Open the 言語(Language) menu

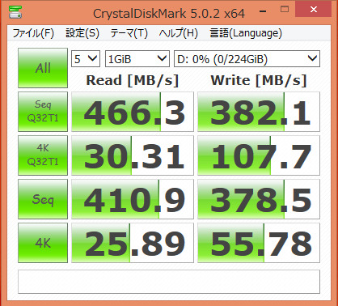(246, 33)
